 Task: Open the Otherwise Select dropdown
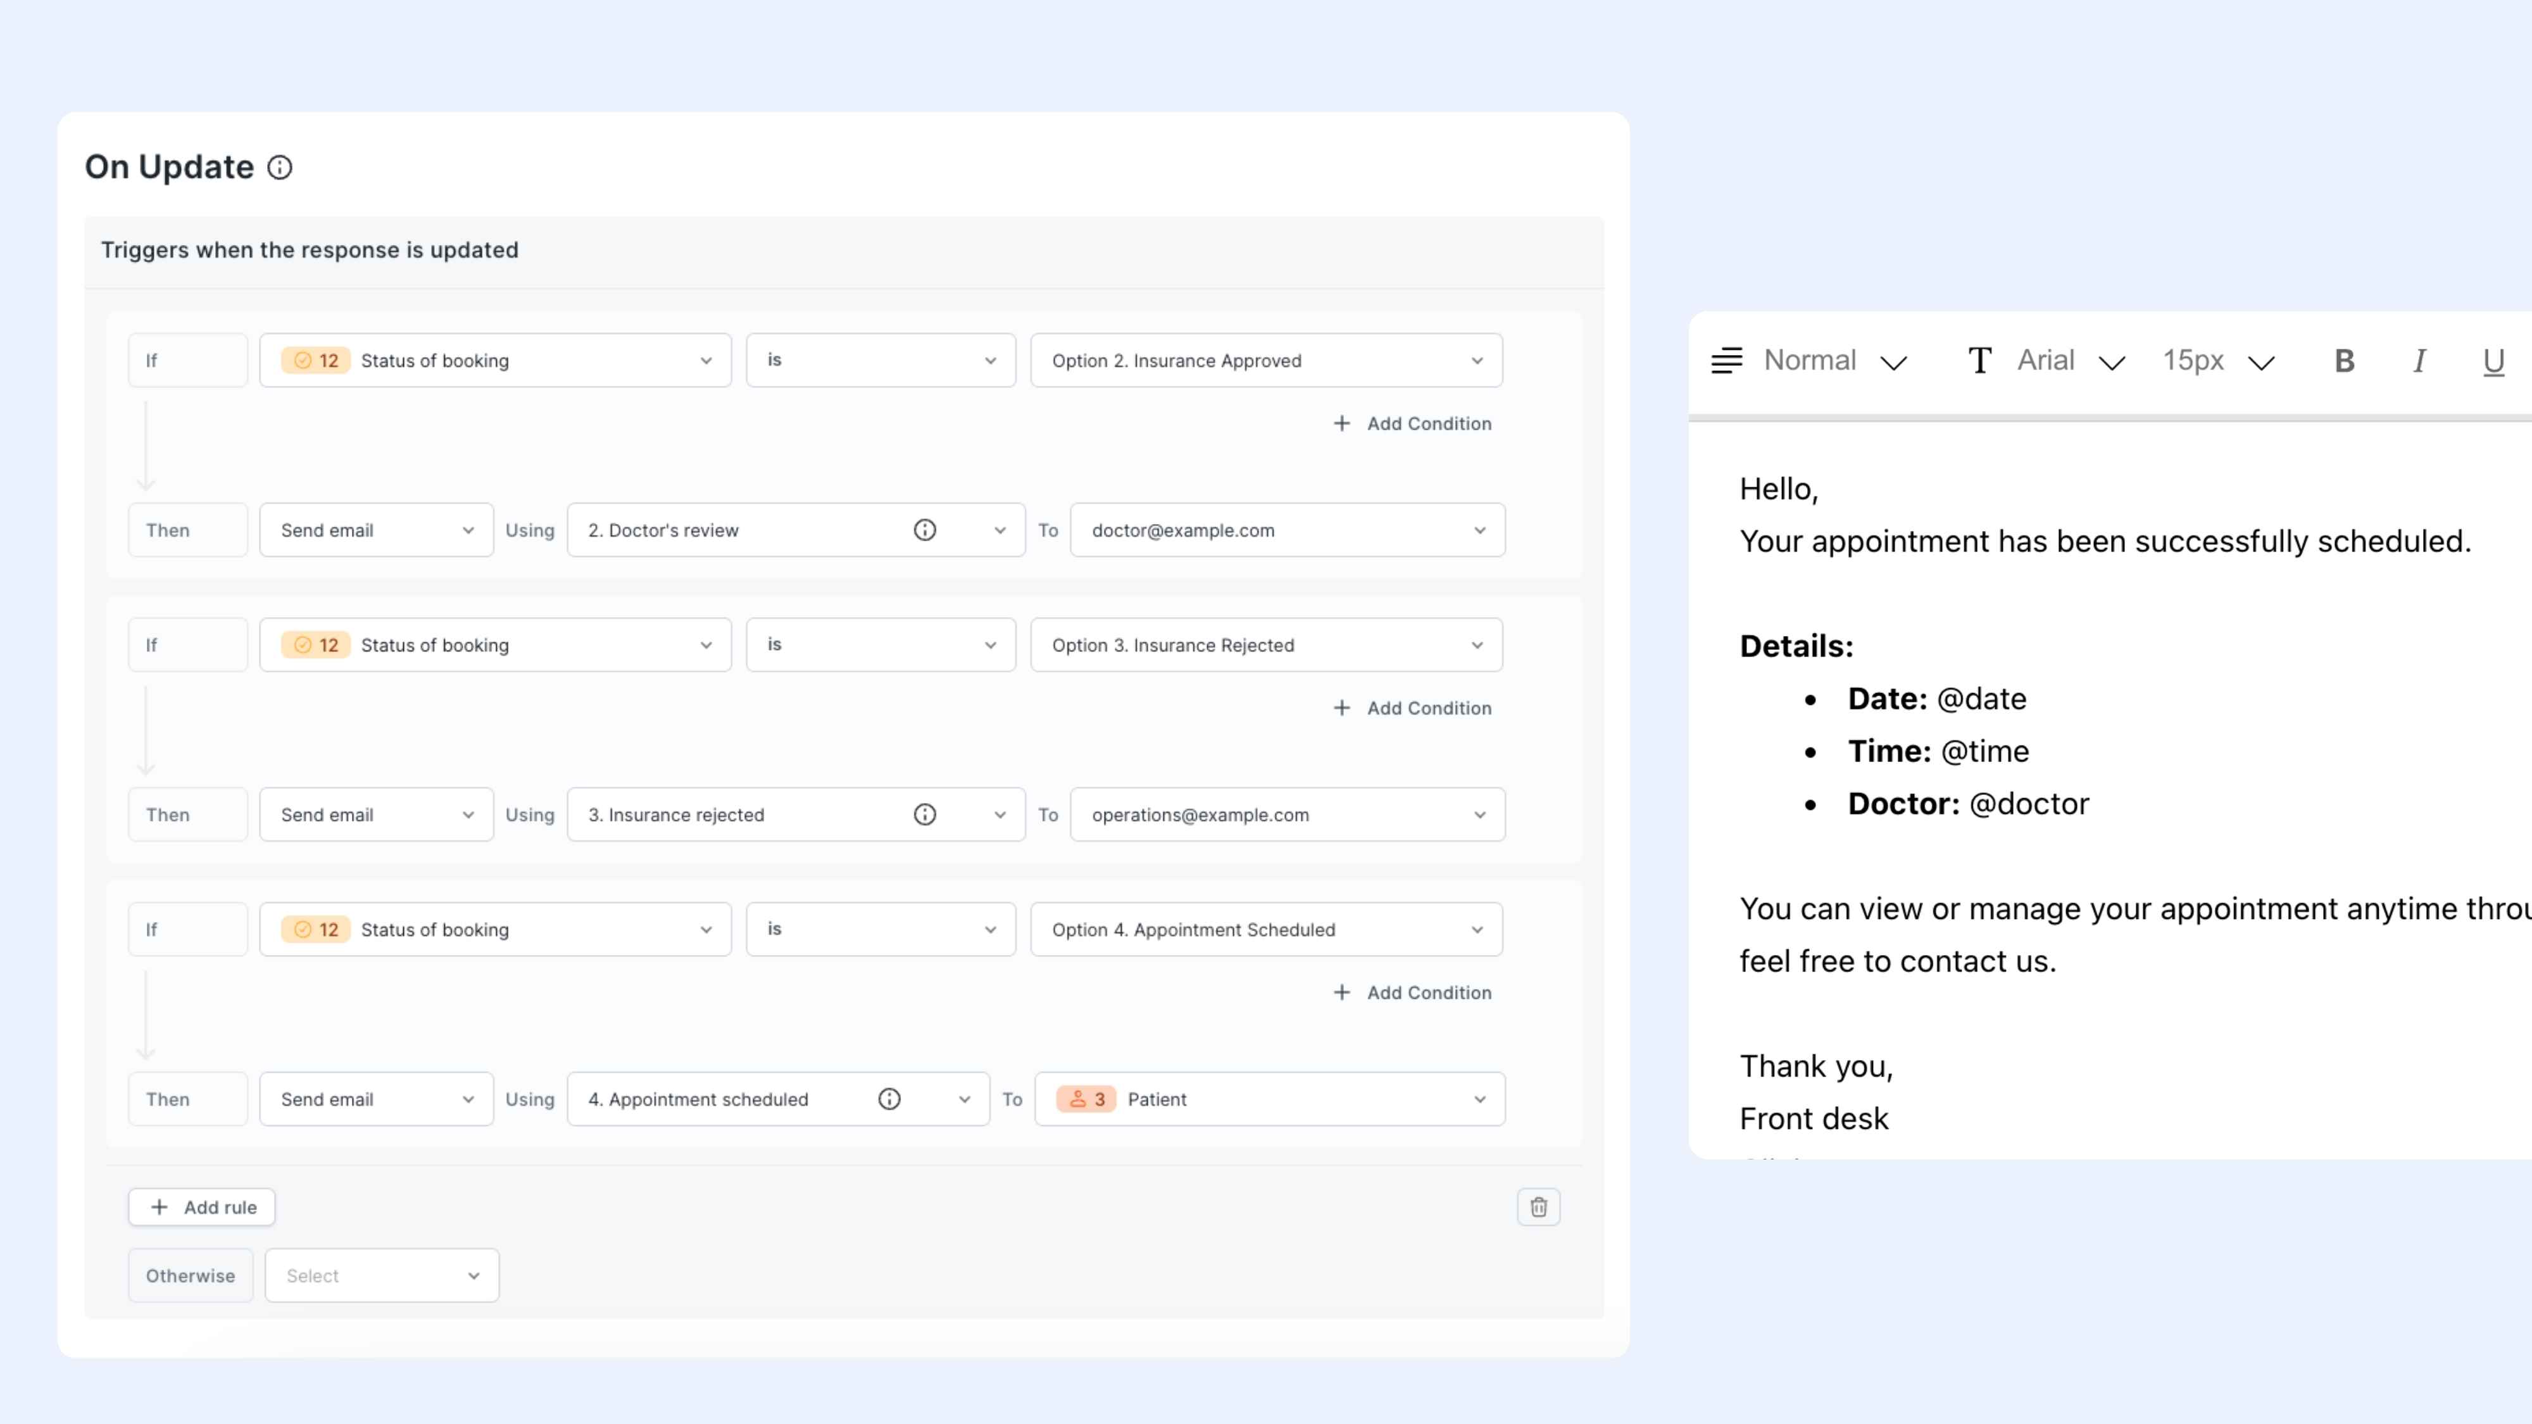(x=381, y=1276)
